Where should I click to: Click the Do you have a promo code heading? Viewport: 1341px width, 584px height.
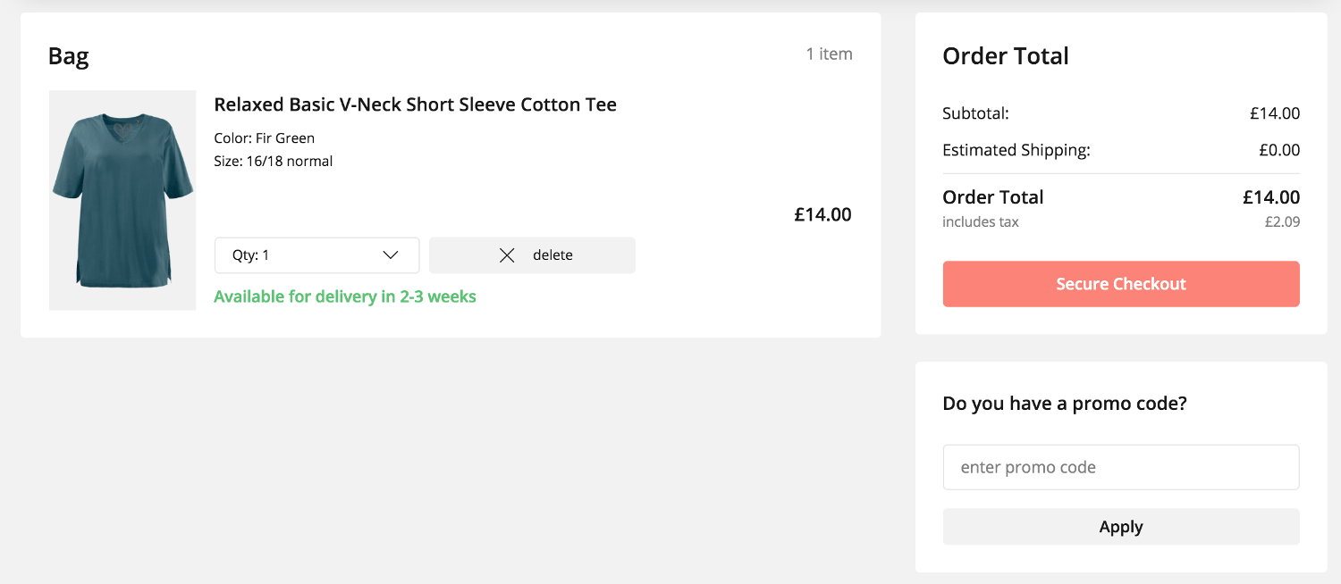coord(1065,404)
